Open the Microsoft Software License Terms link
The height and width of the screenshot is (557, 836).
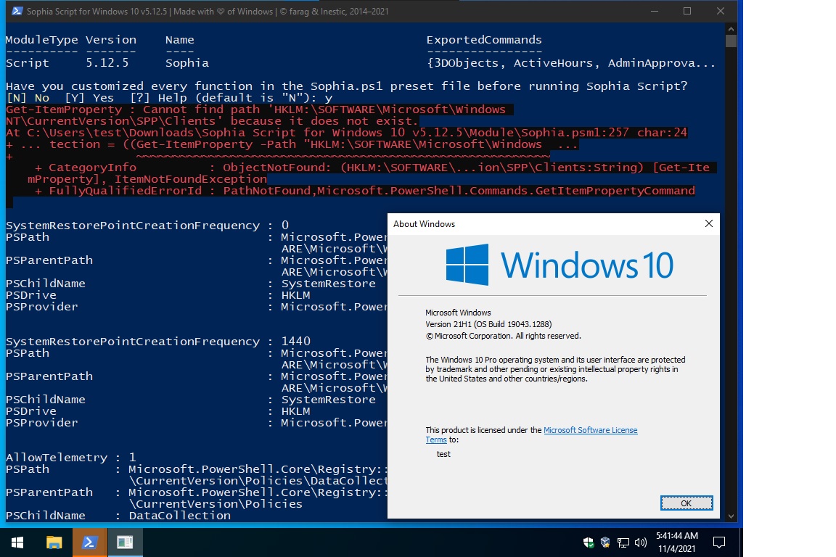(x=589, y=429)
